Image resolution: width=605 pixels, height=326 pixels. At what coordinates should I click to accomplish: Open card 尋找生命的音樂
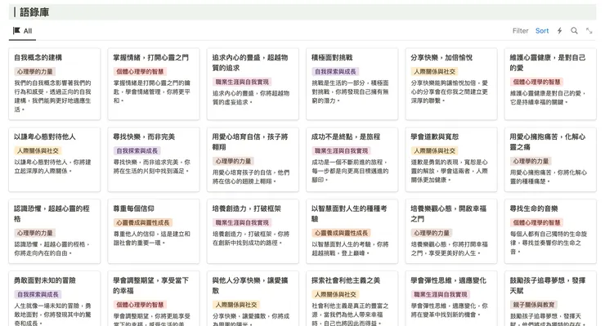[550, 231]
